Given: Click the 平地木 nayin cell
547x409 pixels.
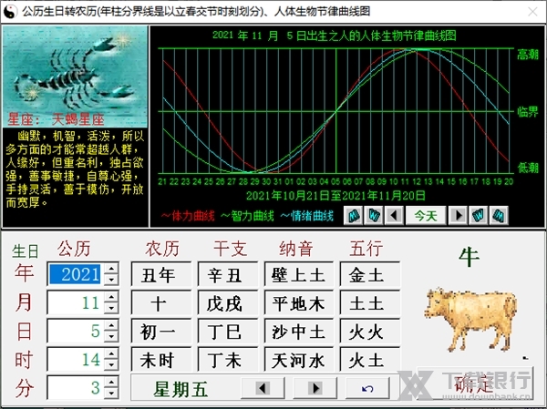Looking at the screenshot, I should tap(299, 303).
